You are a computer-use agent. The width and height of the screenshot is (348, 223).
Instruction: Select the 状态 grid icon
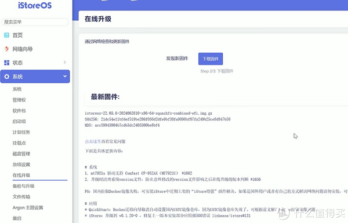click(x=6, y=63)
